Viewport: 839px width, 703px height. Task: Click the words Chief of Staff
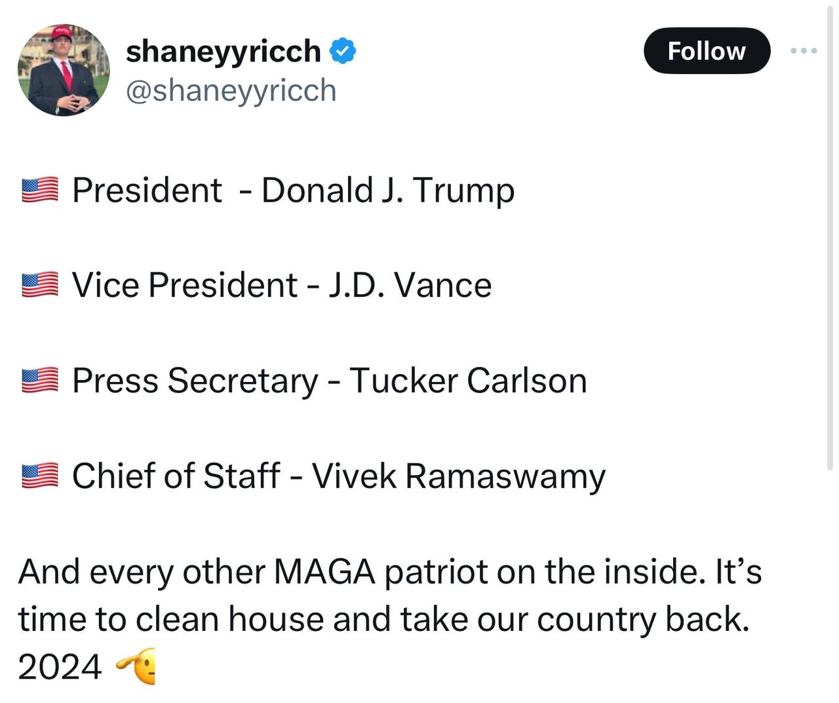pos(176,476)
